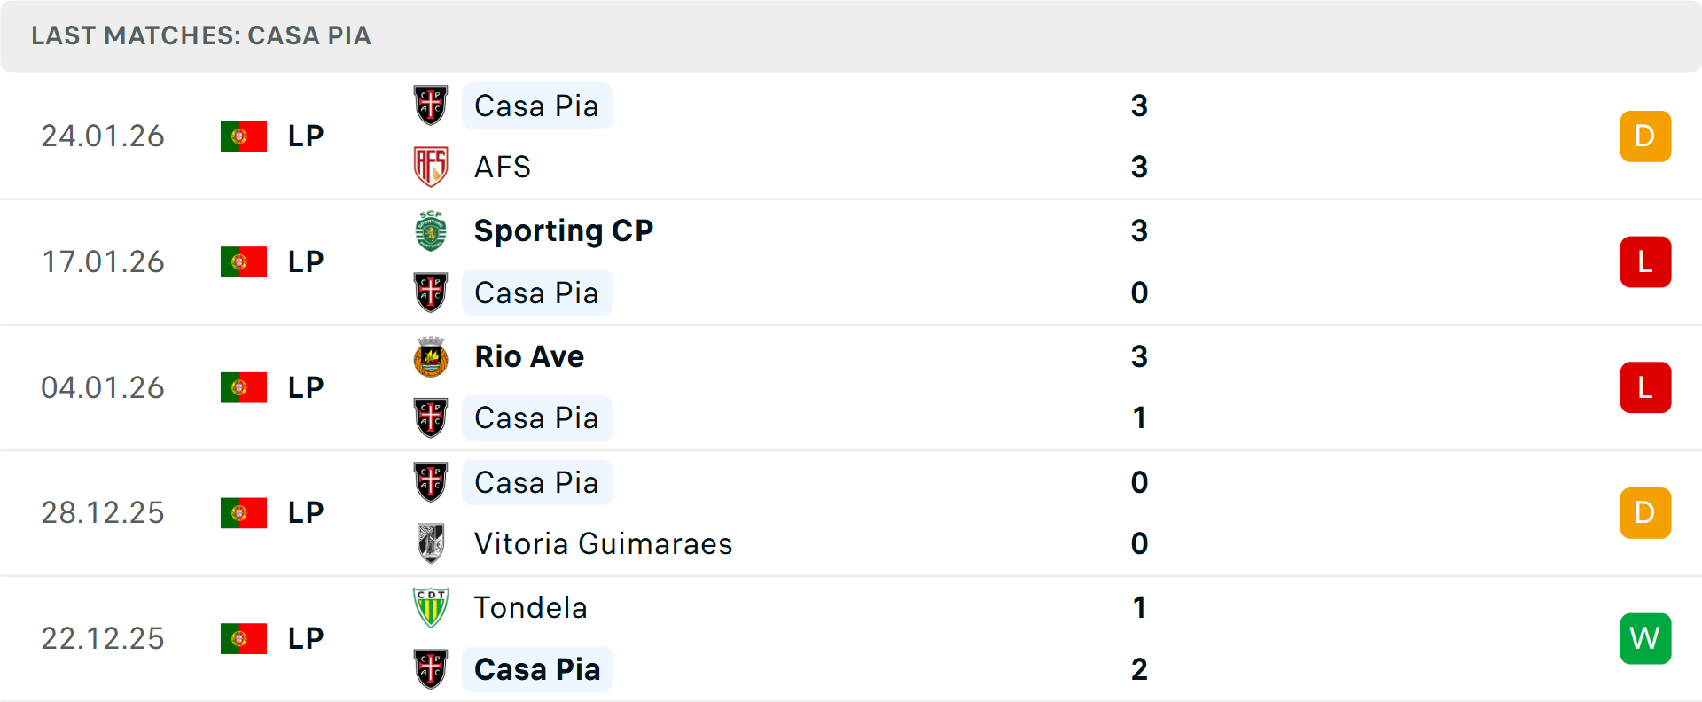
Task: Click the Rio Ave club crest
Action: point(431,356)
